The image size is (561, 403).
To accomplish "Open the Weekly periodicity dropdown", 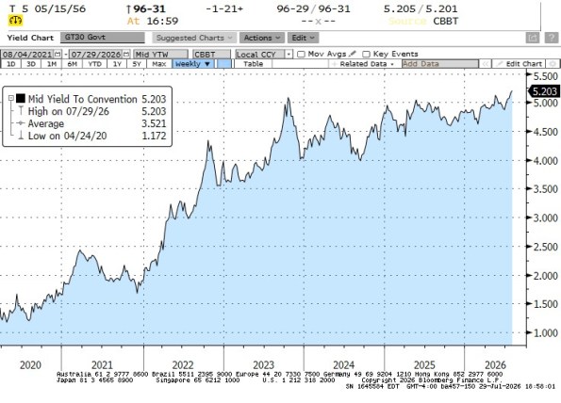I will point(193,64).
